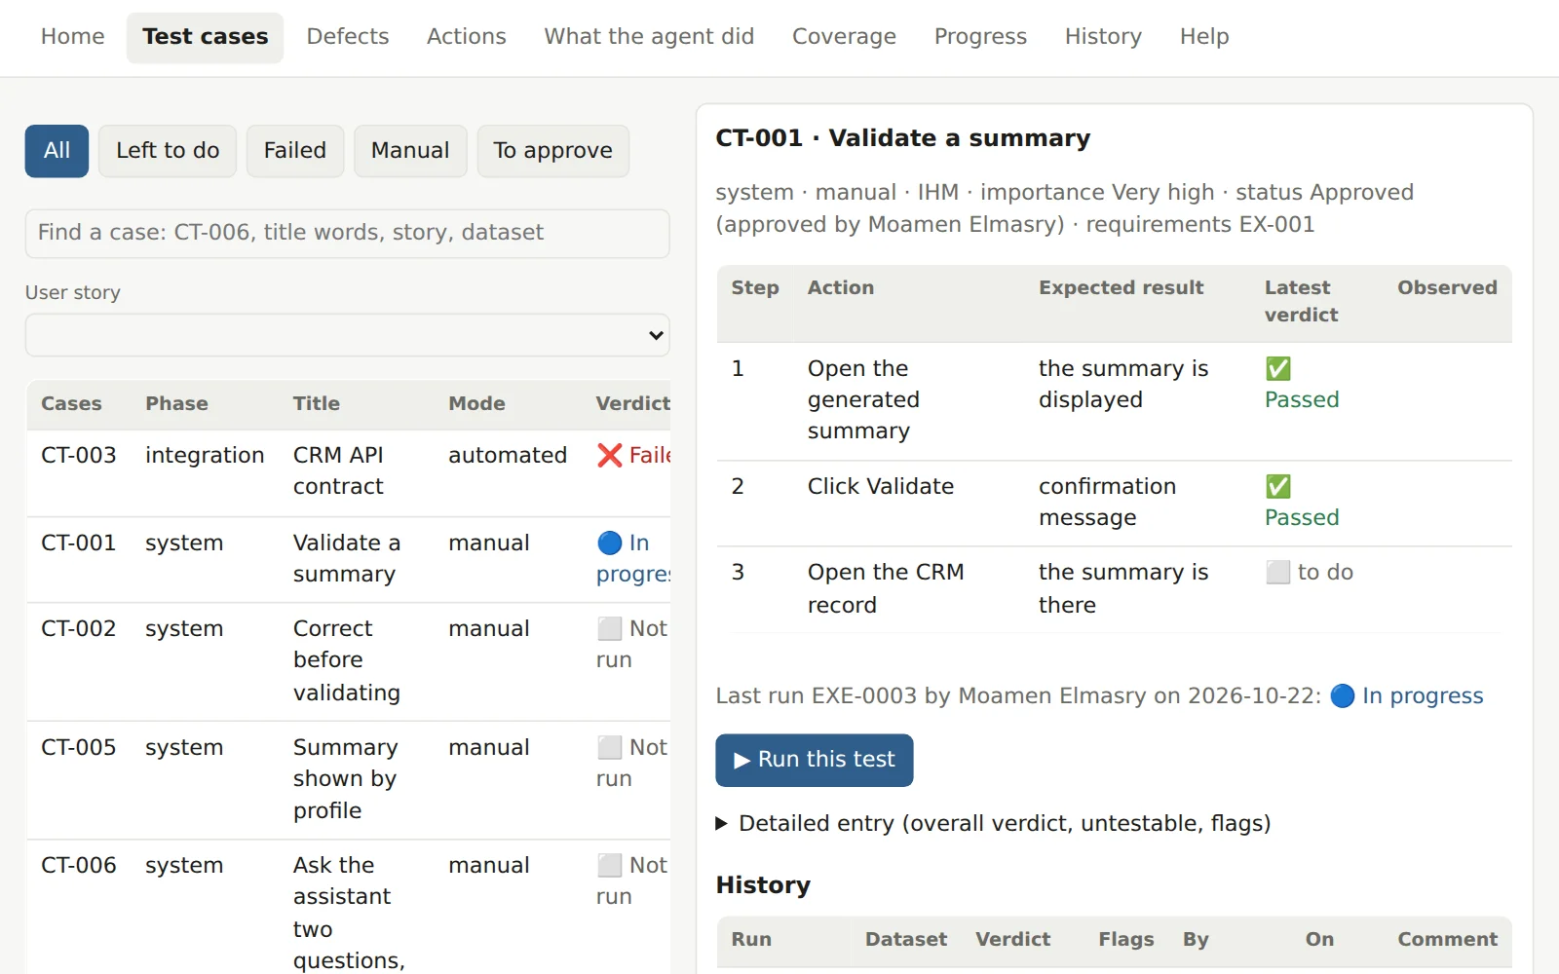This screenshot has height=974, width=1559.
Task: Click the automated mode cell of CT-003
Action: click(508, 455)
